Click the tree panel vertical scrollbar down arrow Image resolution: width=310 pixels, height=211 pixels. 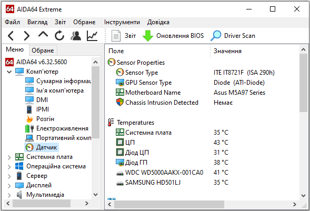pyautogui.click(x=95, y=195)
